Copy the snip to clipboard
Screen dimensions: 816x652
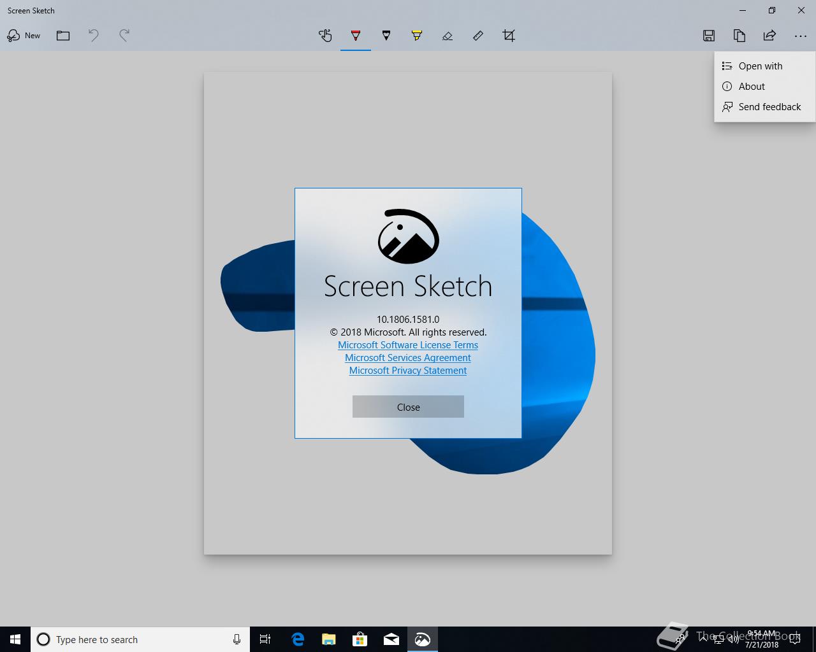[x=739, y=36]
